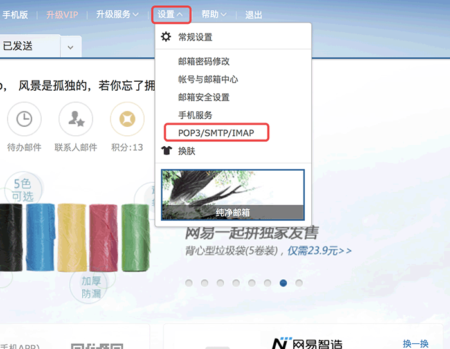The height and width of the screenshot is (349, 450).
Task: Click the black garbage bag roll
Action: tap(11, 238)
